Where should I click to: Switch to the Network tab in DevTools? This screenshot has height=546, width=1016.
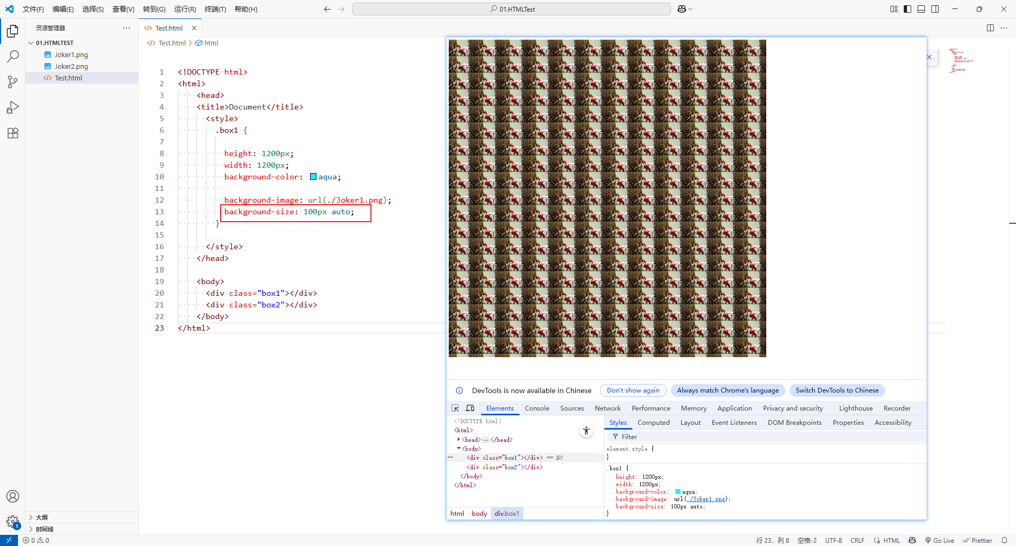point(607,408)
